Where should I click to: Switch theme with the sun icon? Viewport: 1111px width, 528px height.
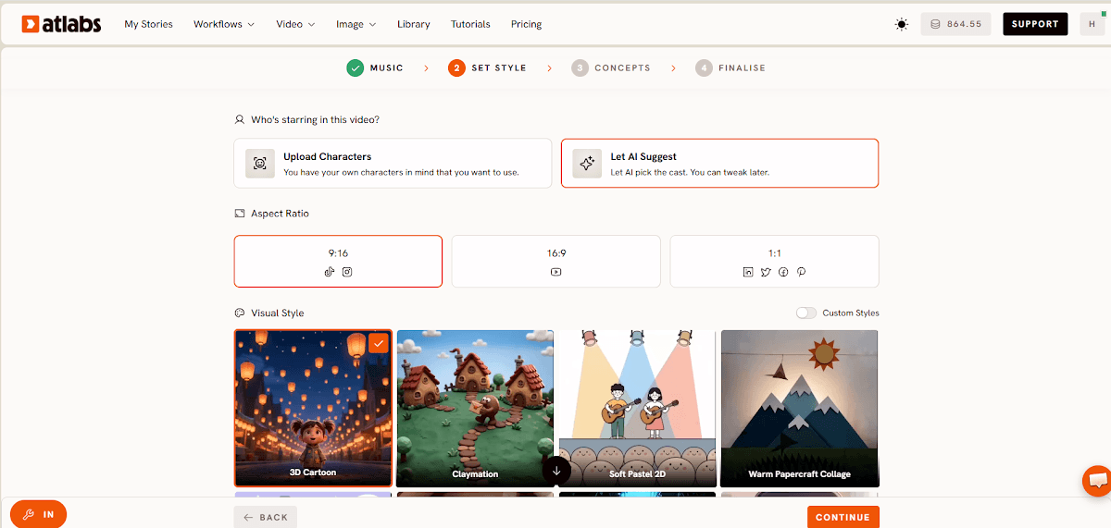[x=902, y=24]
